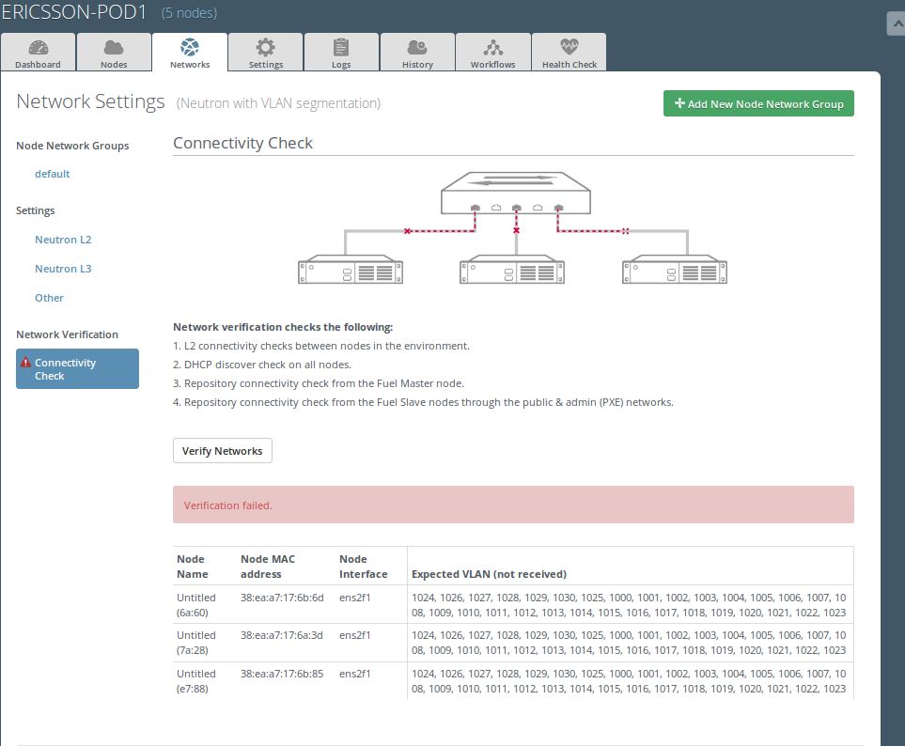
Task: Click the Untitled (6a:60) node name
Action: point(196,605)
